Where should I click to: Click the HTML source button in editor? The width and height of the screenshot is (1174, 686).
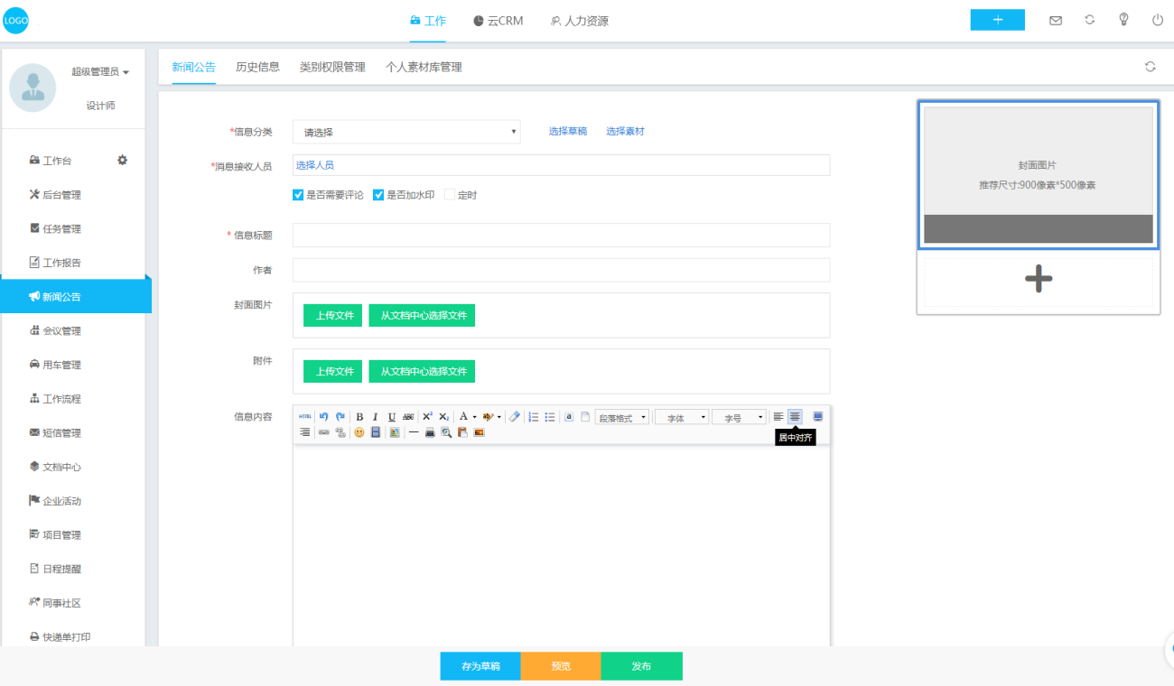coord(305,417)
